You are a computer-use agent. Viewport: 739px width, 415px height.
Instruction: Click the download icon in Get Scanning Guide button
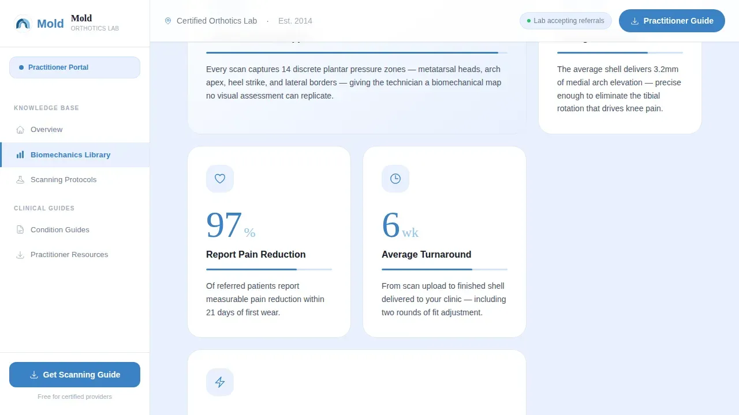coord(34,375)
